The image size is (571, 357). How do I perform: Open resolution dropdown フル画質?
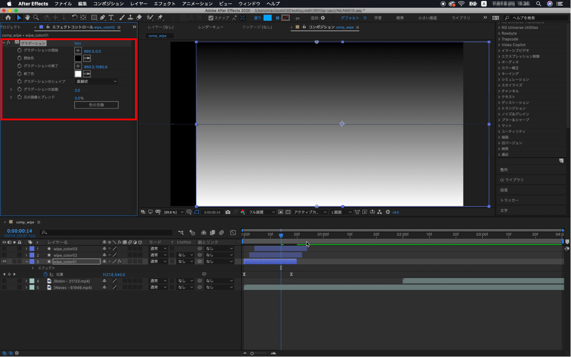(x=261, y=212)
